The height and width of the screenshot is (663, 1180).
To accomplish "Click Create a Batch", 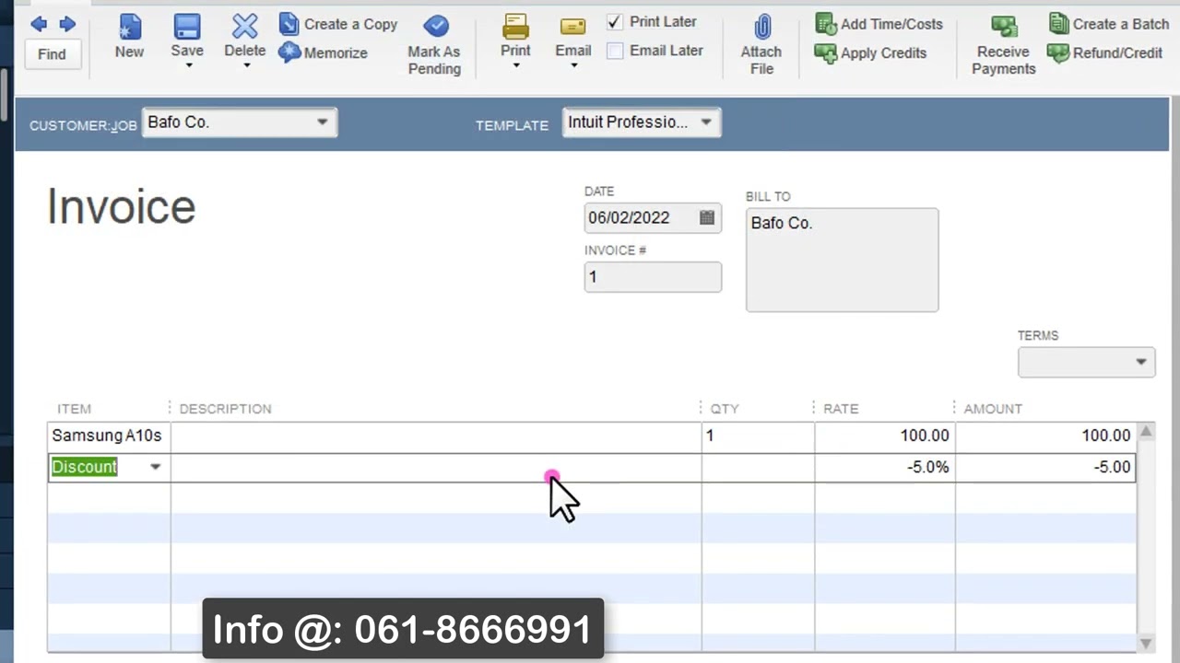I will point(1109,24).
